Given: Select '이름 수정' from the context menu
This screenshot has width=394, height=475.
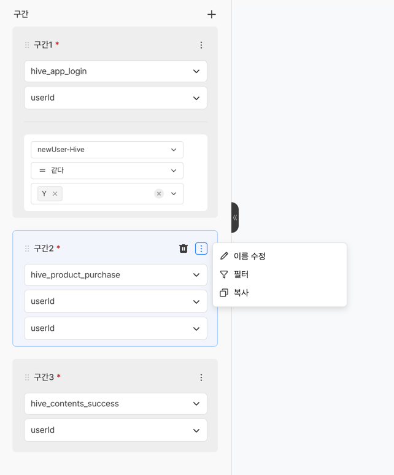Looking at the screenshot, I should pos(249,256).
